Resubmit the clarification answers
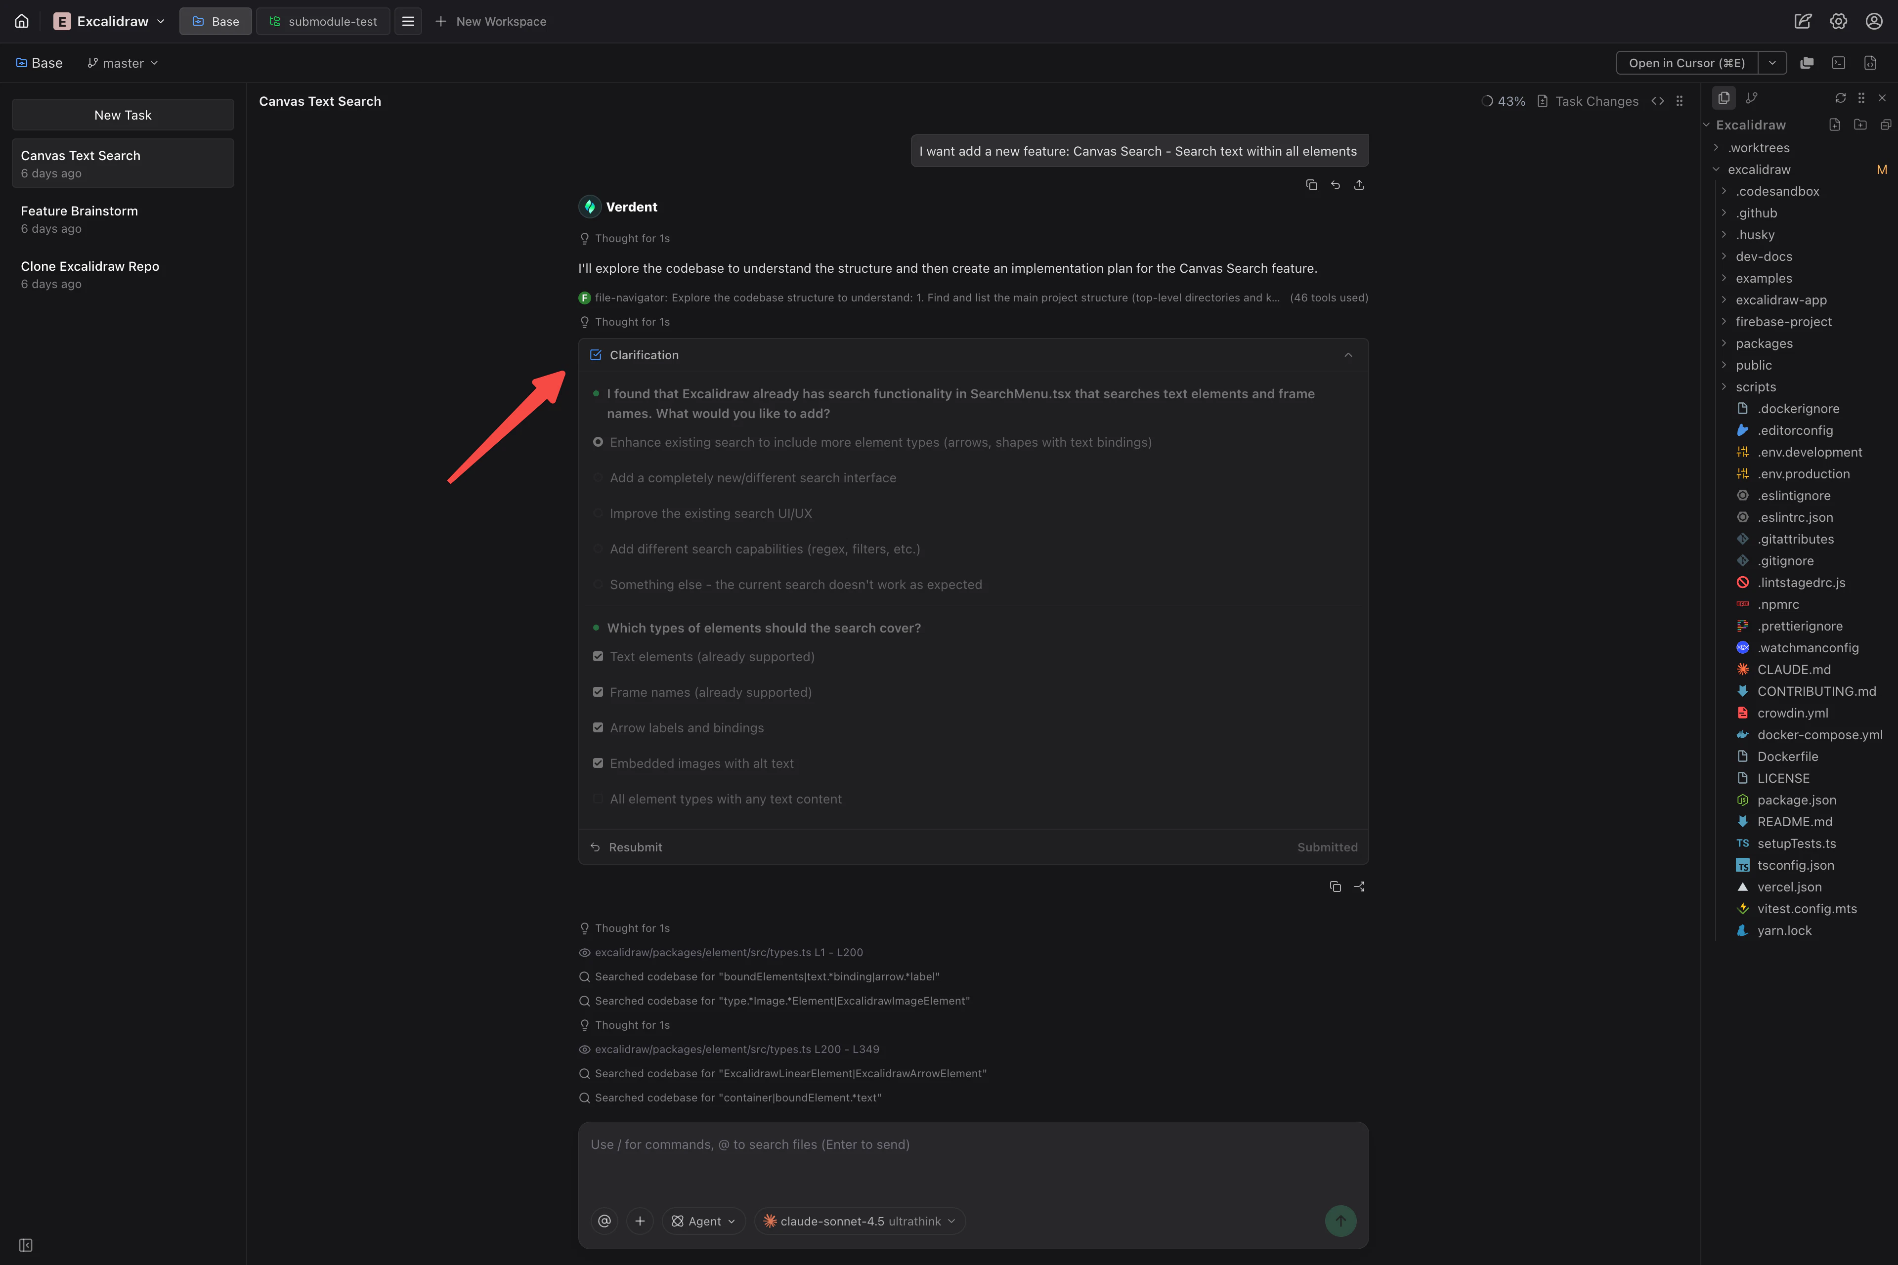1898x1265 pixels. tap(626, 847)
